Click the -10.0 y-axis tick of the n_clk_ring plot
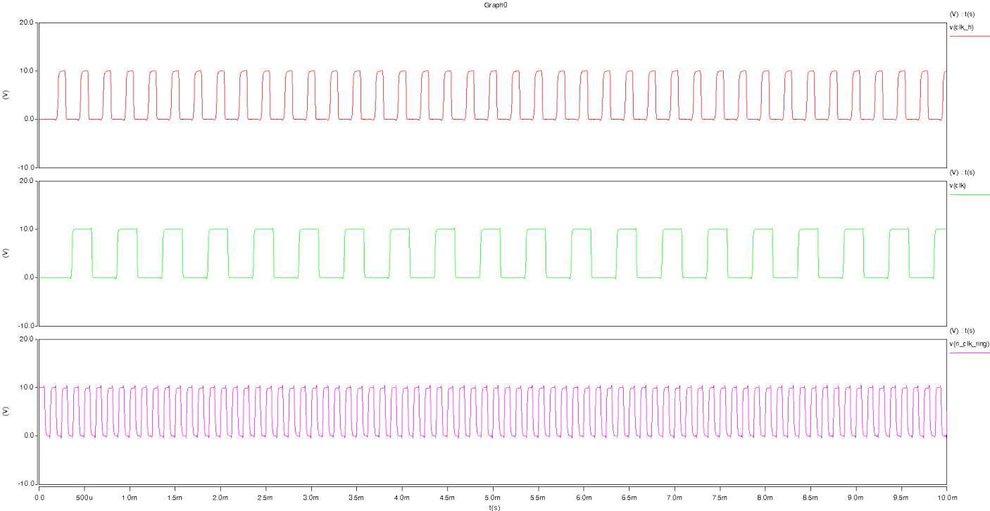The height and width of the screenshot is (511, 990). pyautogui.click(x=25, y=484)
